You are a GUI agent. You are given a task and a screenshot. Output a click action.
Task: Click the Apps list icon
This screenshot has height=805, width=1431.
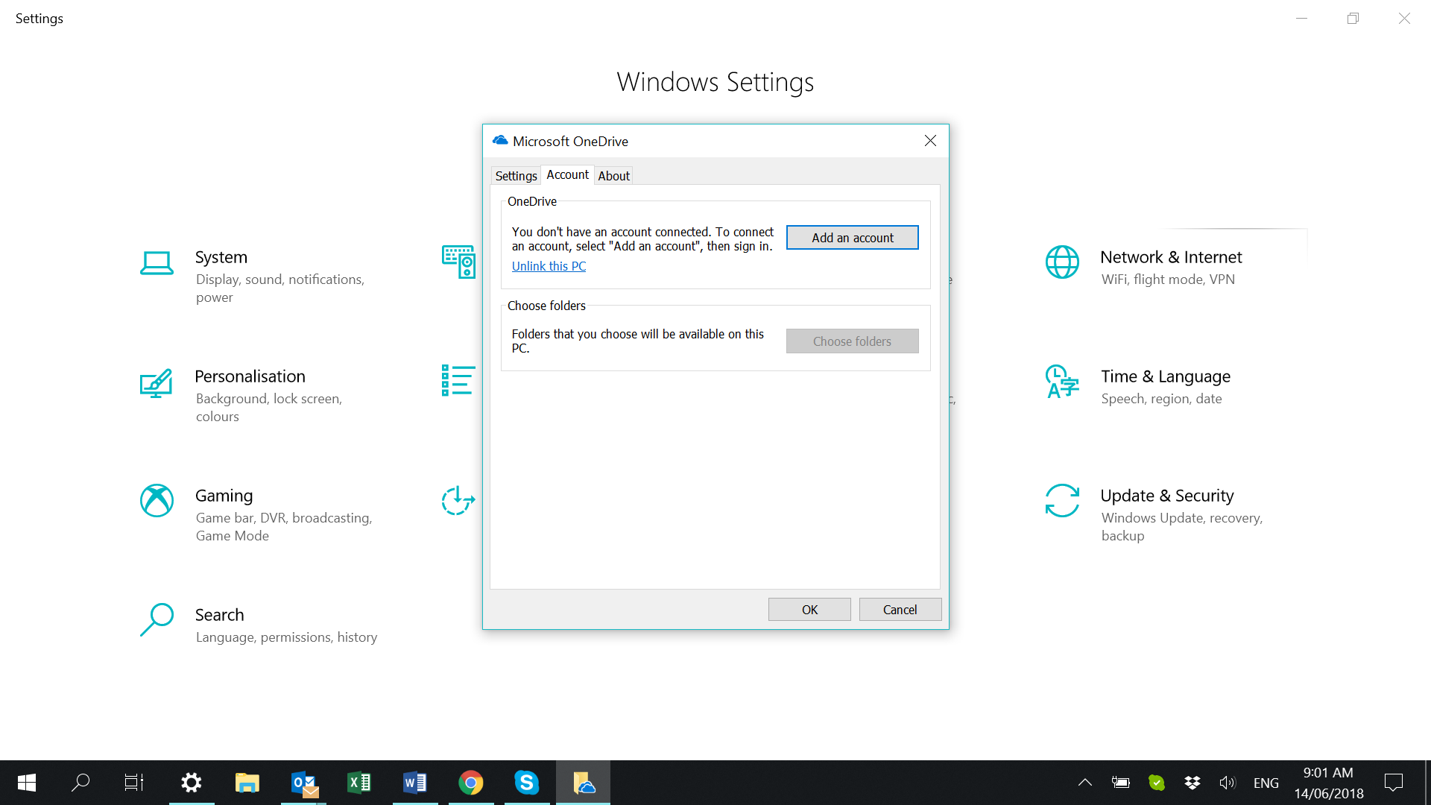[458, 380]
